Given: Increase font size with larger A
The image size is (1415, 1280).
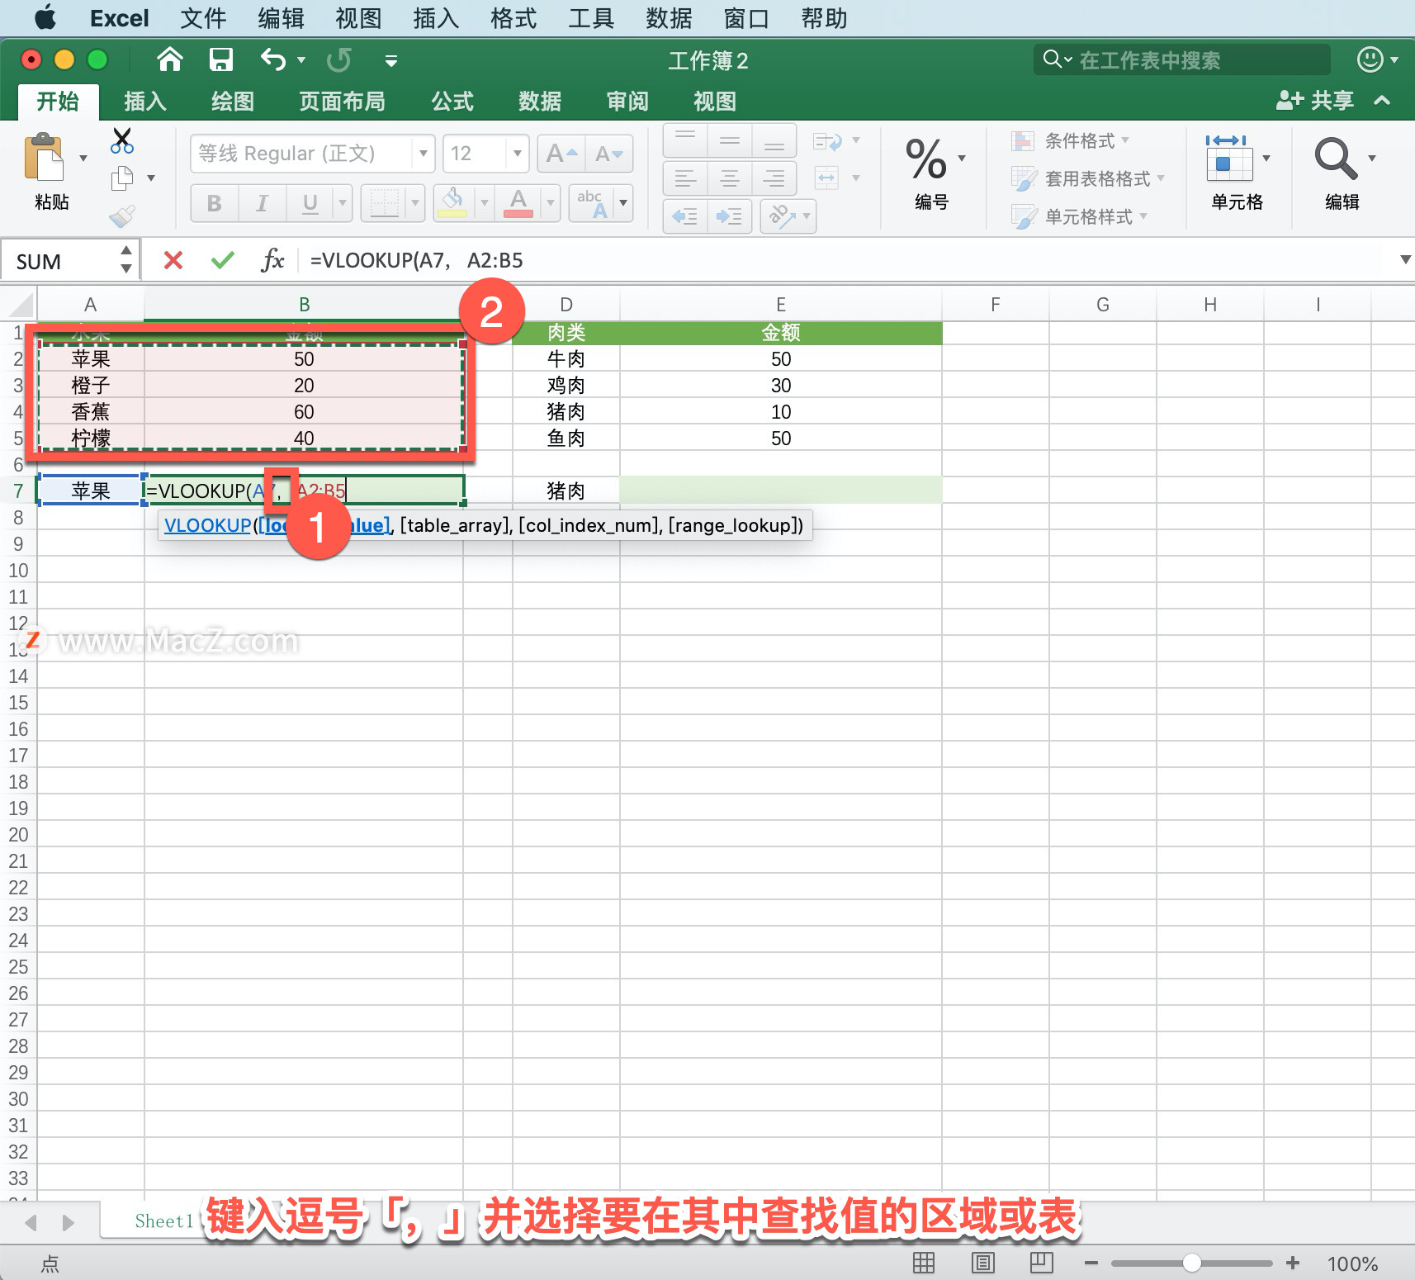Looking at the screenshot, I should pyautogui.click(x=561, y=154).
